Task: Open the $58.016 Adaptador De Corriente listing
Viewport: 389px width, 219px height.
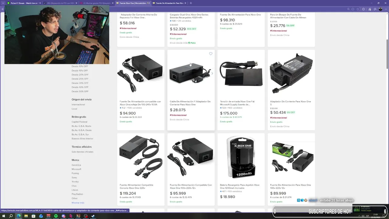Action: (x=138, y=16)
